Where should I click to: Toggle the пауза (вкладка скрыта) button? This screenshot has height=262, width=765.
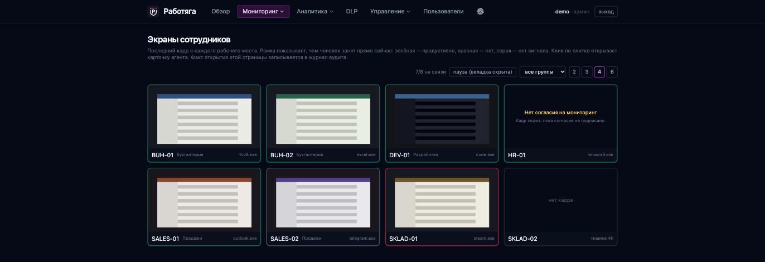point(483,72)
